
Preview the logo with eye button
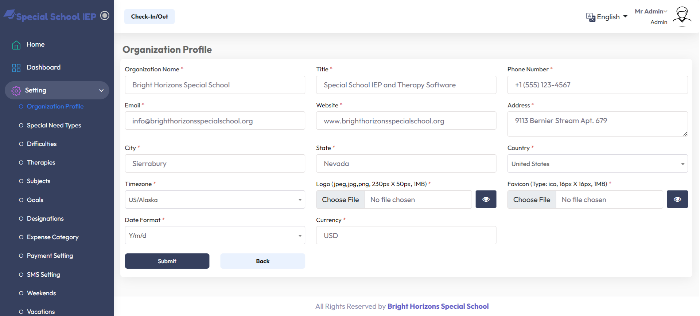[x=486, y=199]
